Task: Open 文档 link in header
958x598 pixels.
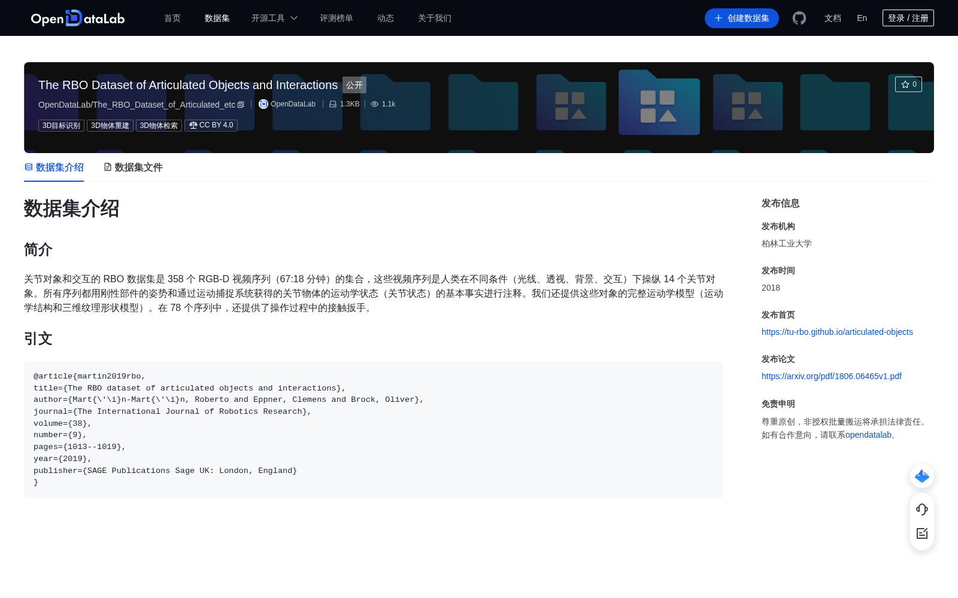Action: 833,18
